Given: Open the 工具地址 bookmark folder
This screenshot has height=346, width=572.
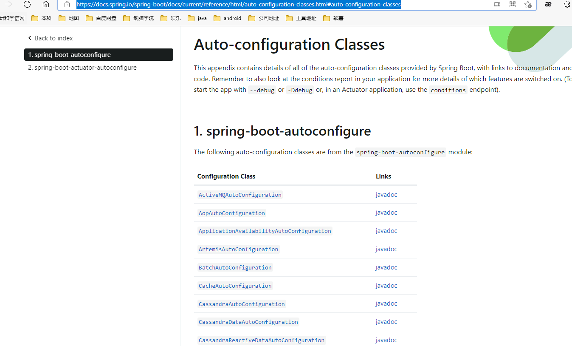Looking at the screenshot, I should pyautogui.click(x=301, y=18).
